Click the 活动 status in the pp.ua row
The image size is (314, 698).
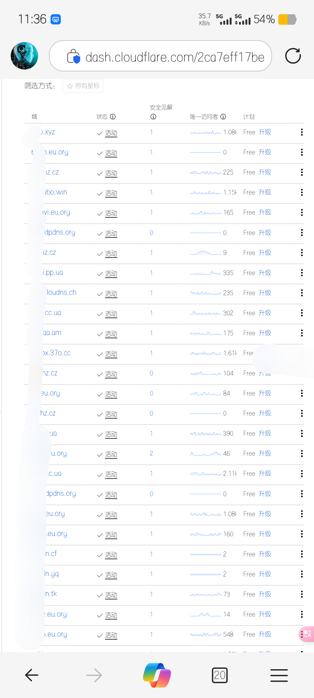tap(111, 274)
